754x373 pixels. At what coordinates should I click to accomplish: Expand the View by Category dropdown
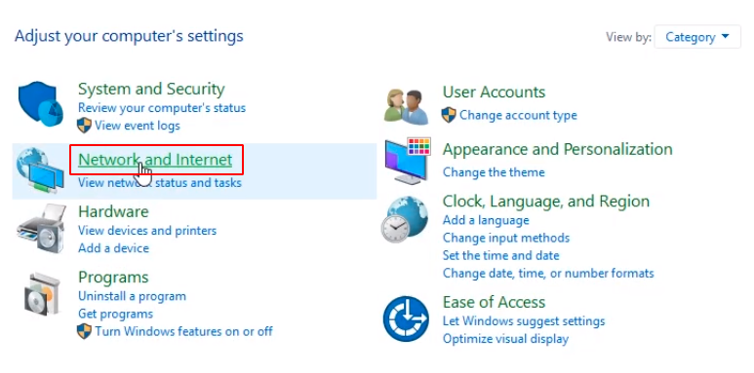[697, 37]
